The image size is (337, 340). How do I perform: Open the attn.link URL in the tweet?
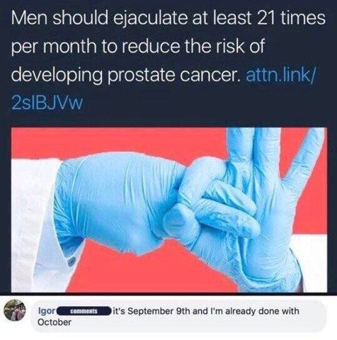click(x=280, y=75)
